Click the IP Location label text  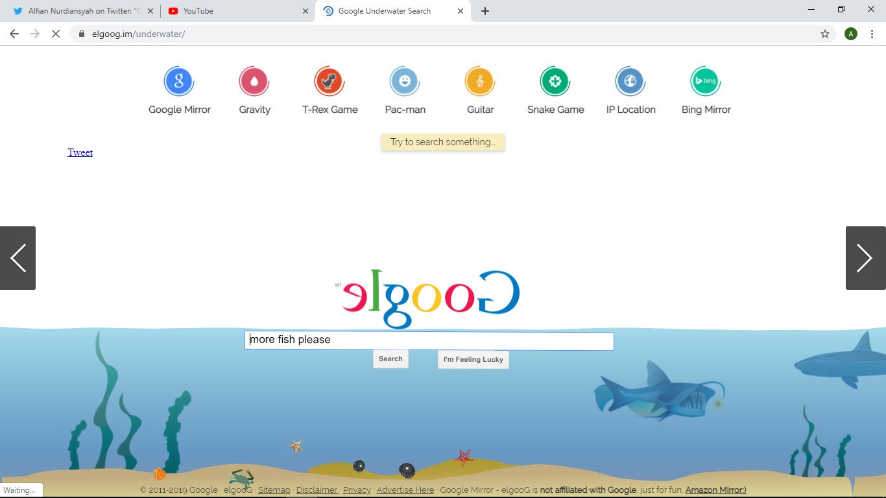(631, 110)
